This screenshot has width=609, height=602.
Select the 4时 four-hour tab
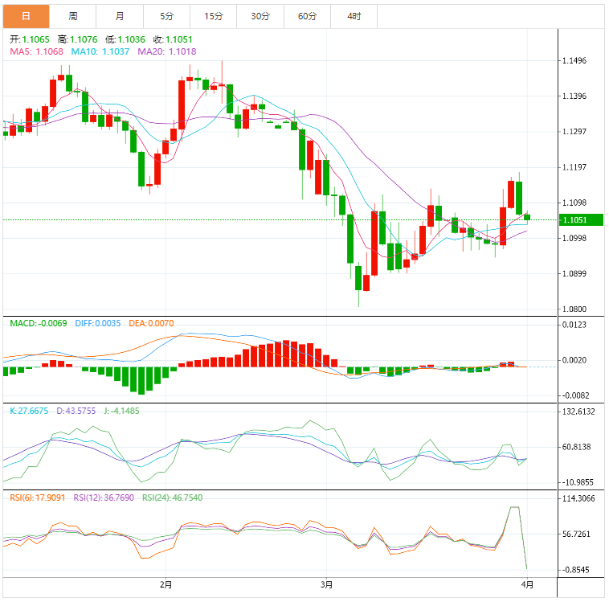(x=354, y=16)
